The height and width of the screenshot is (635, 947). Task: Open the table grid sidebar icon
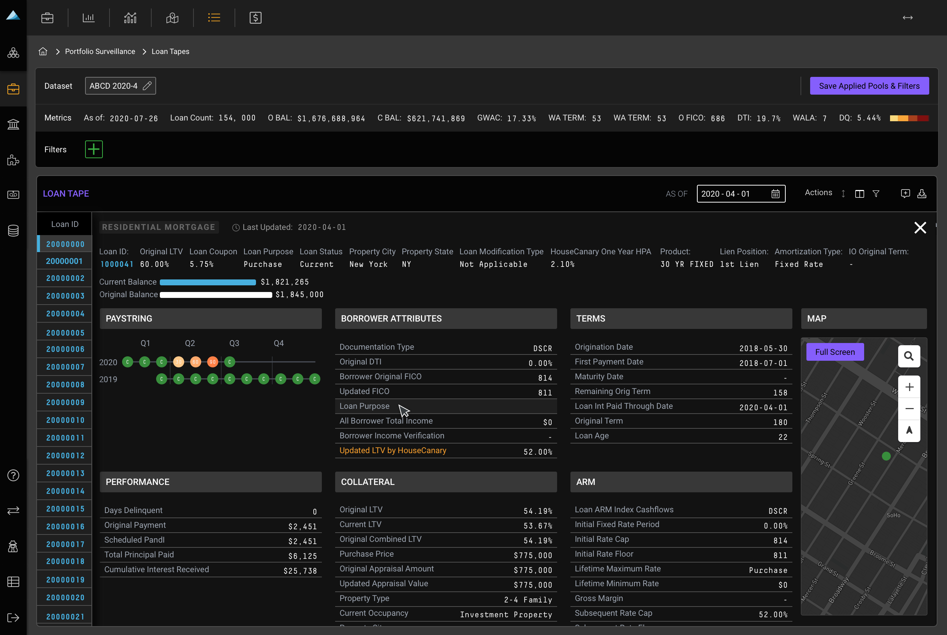pyautogui.click(x=13, y=582)
